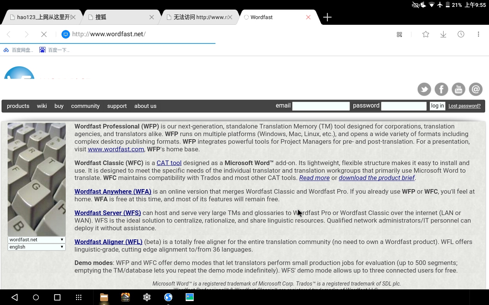Stop page loading with the X icon
The width and height of the screenshot is (489, 305).
point(44,34)
